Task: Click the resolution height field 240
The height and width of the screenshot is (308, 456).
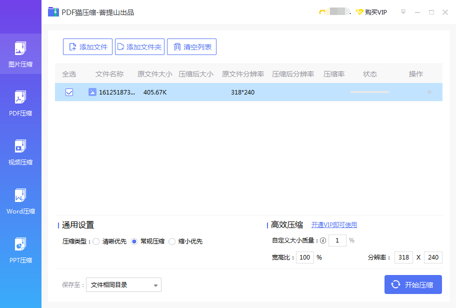Action: 433,257
